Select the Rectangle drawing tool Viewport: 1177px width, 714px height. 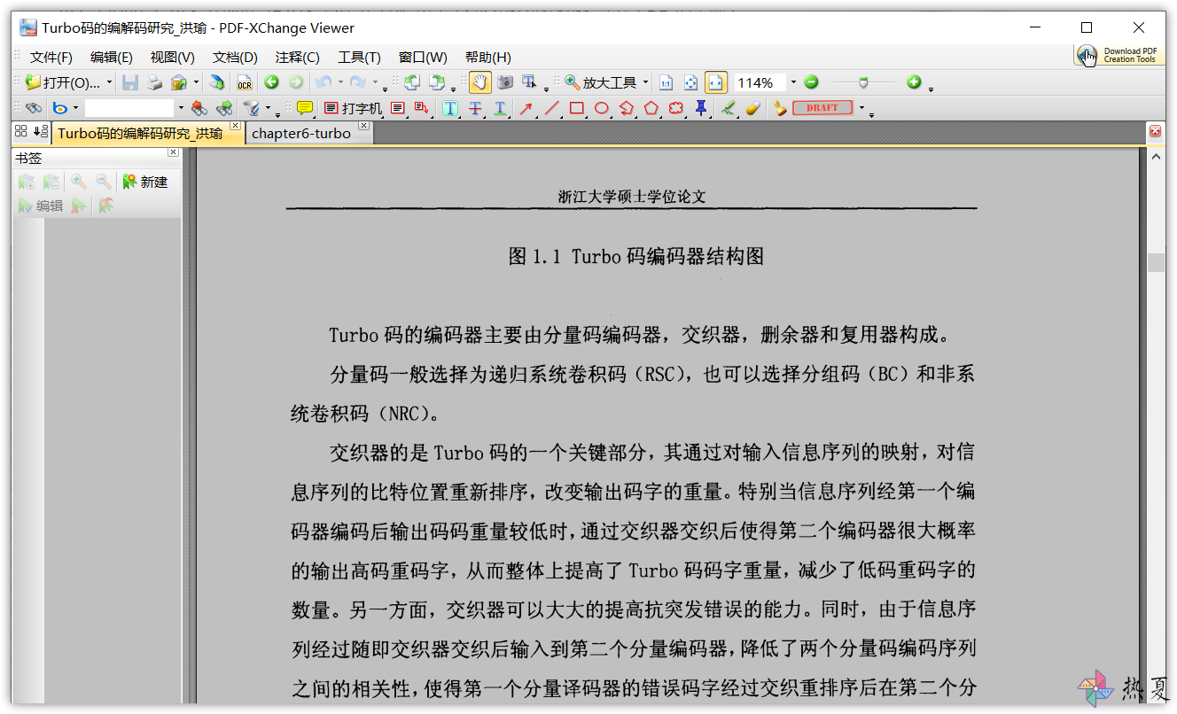click(576, 108)
